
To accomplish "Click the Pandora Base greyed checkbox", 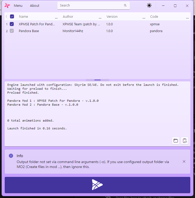I will pos(12,31).
